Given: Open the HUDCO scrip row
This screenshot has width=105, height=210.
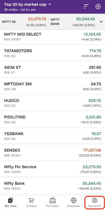Looking at the screenshot, I should (x=52, y=102).
